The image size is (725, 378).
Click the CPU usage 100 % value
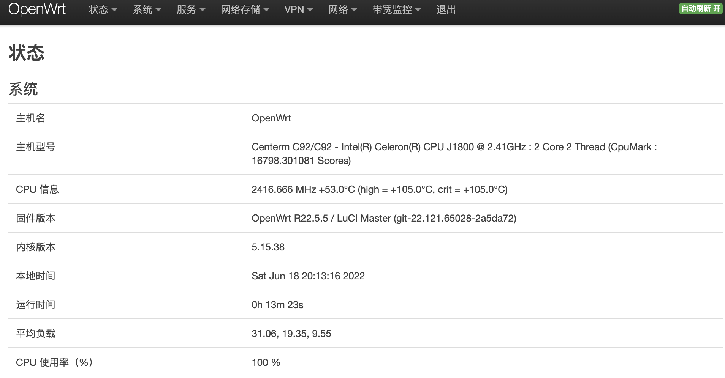pyautogui.click(x=266, y=362)
